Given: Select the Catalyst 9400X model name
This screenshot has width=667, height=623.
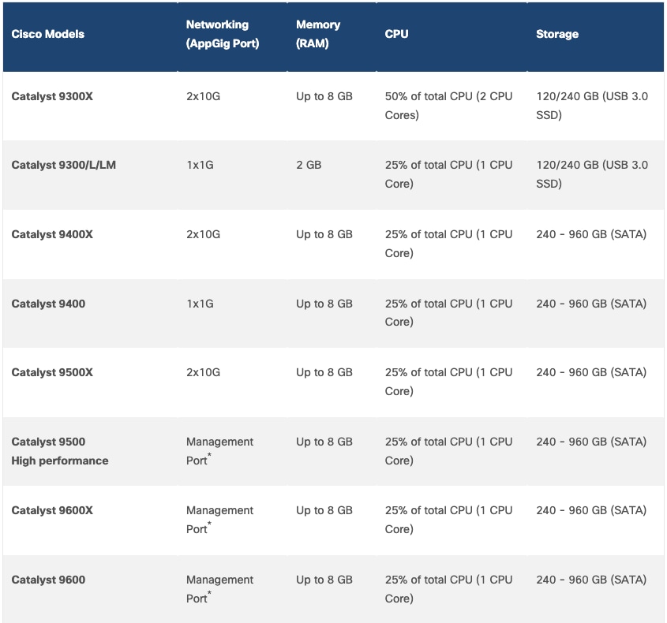Looking at the screenshot, I should tap(52, 234).
